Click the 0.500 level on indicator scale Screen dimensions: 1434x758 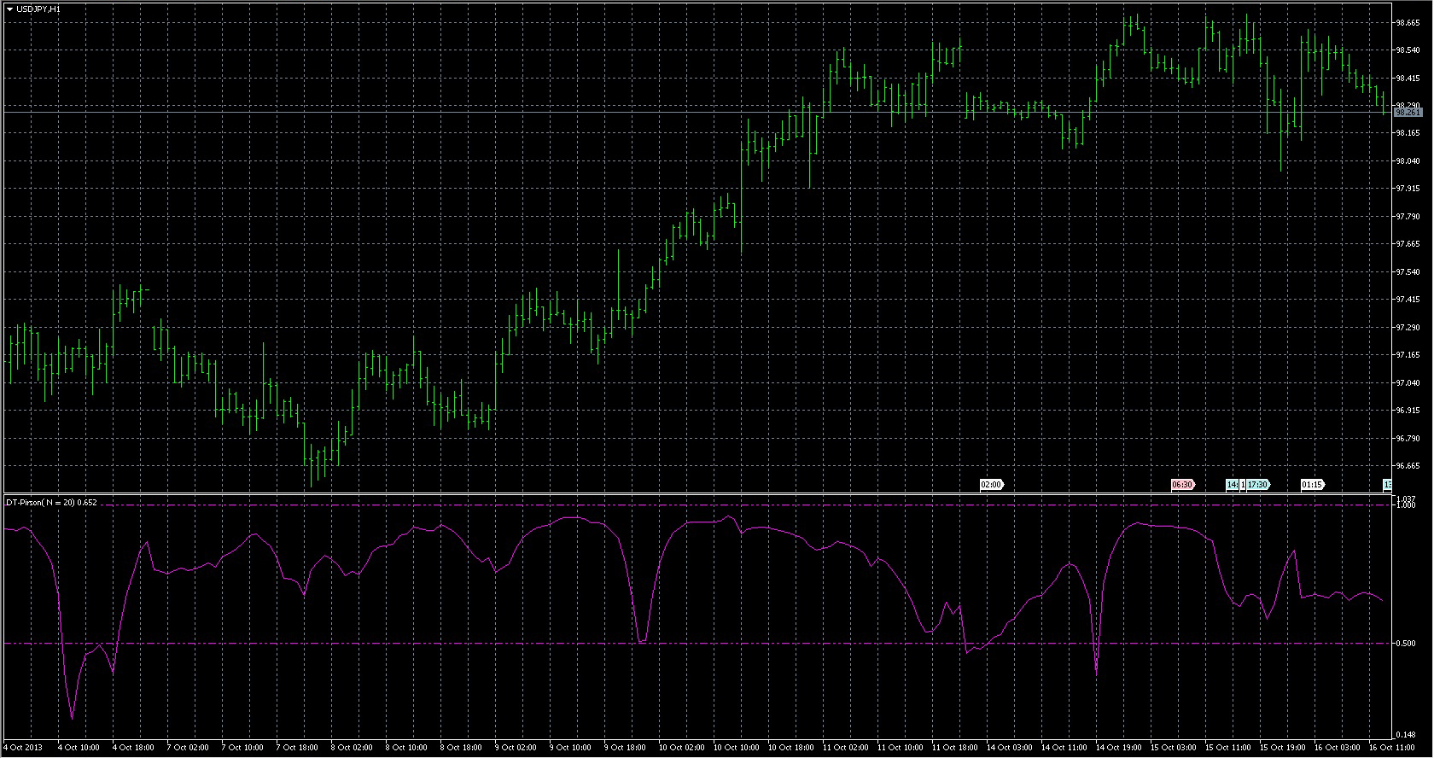(x=1406, y=644)
